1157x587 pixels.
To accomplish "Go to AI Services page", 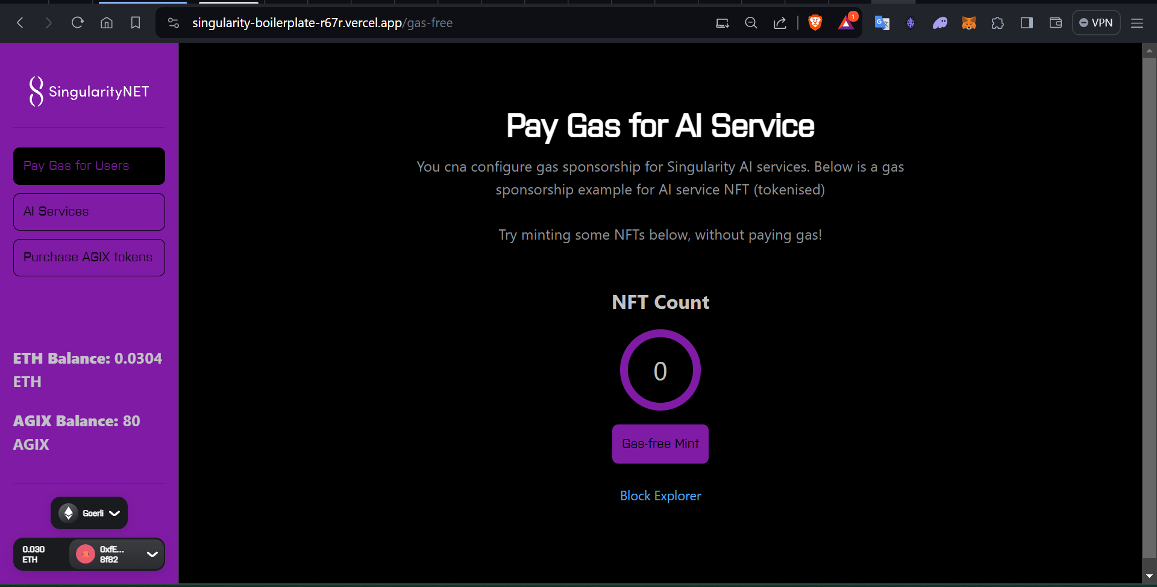I will click(x=89, y=212).
